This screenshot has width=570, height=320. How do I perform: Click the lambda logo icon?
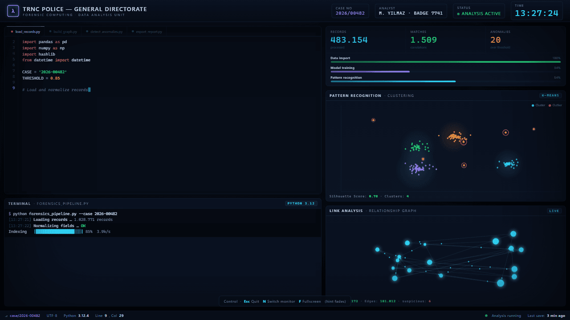tap(12, 11)
